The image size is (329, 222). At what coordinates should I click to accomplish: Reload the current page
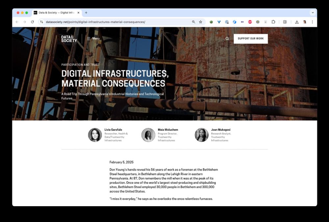(32, 22)
